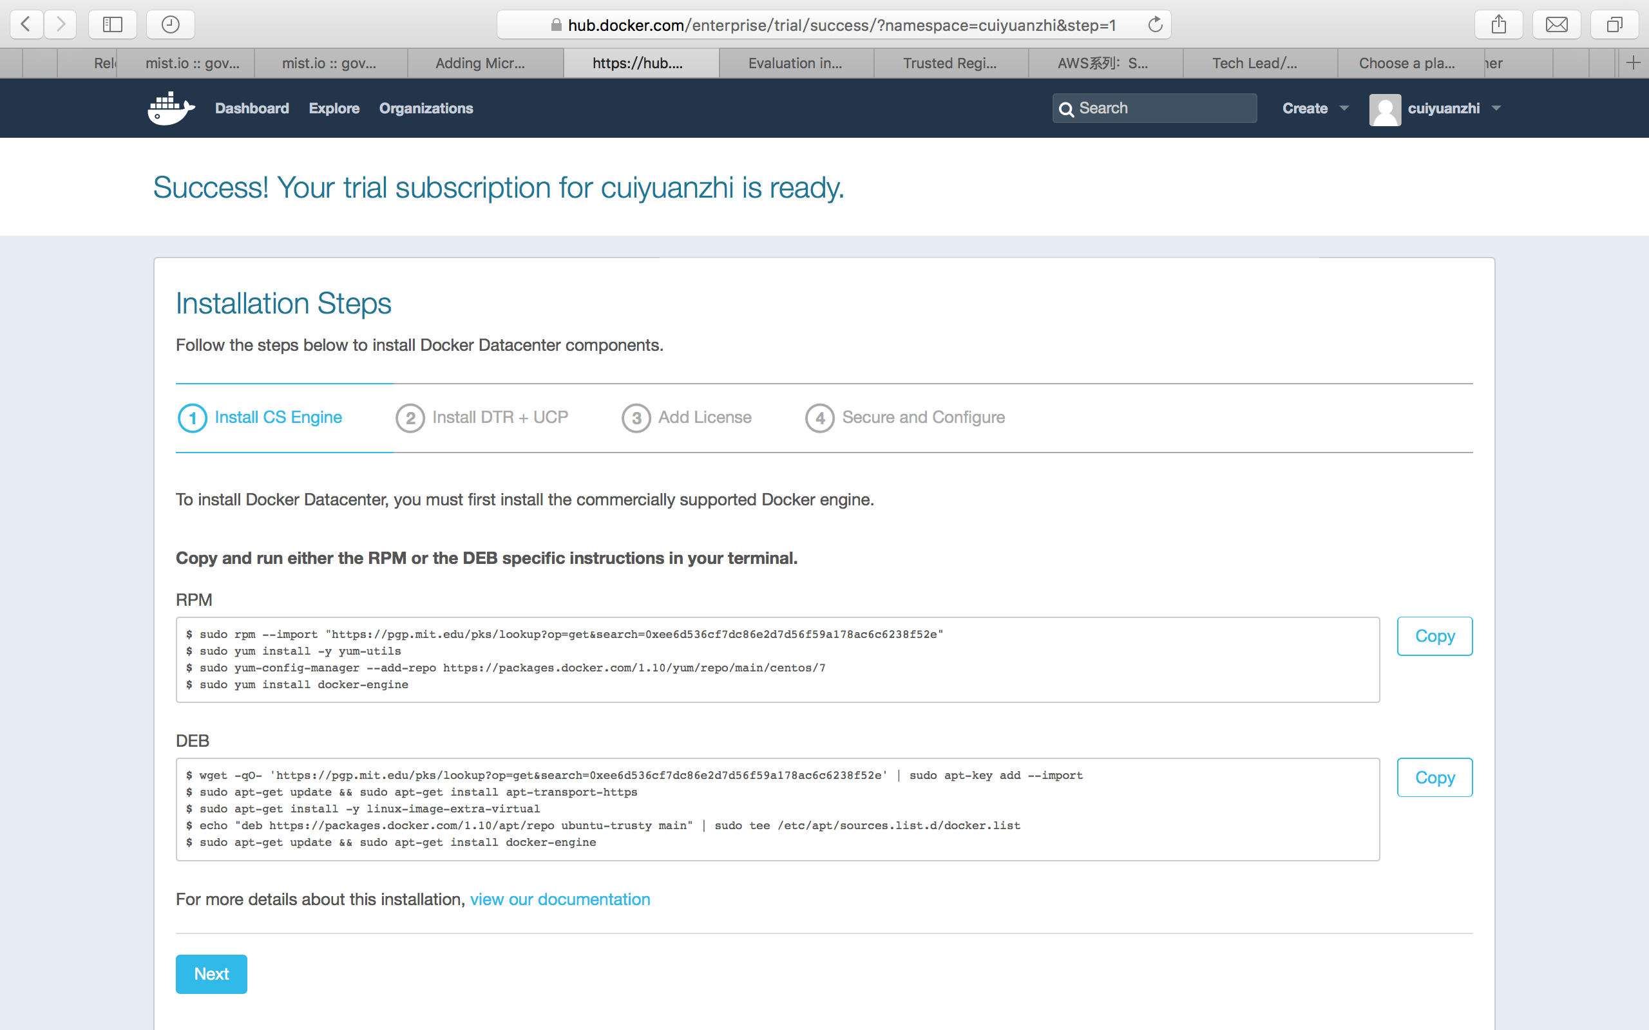Click the 'wget -qO-' command line
Viewport: 1649px width, 1030px height.
634,775
